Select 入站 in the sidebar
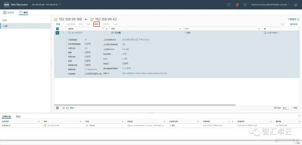Image resolution: width=302 pixels, height=145 pixels. click(25, 26)
